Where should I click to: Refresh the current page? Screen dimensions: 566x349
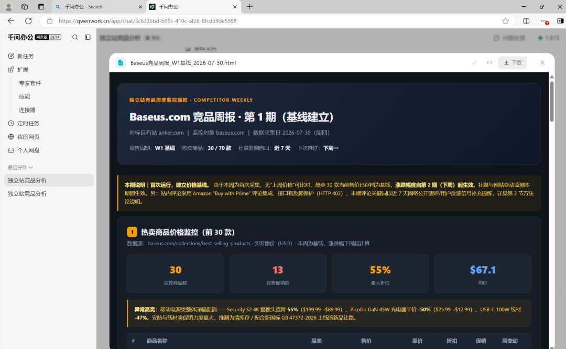pos(28,21)
